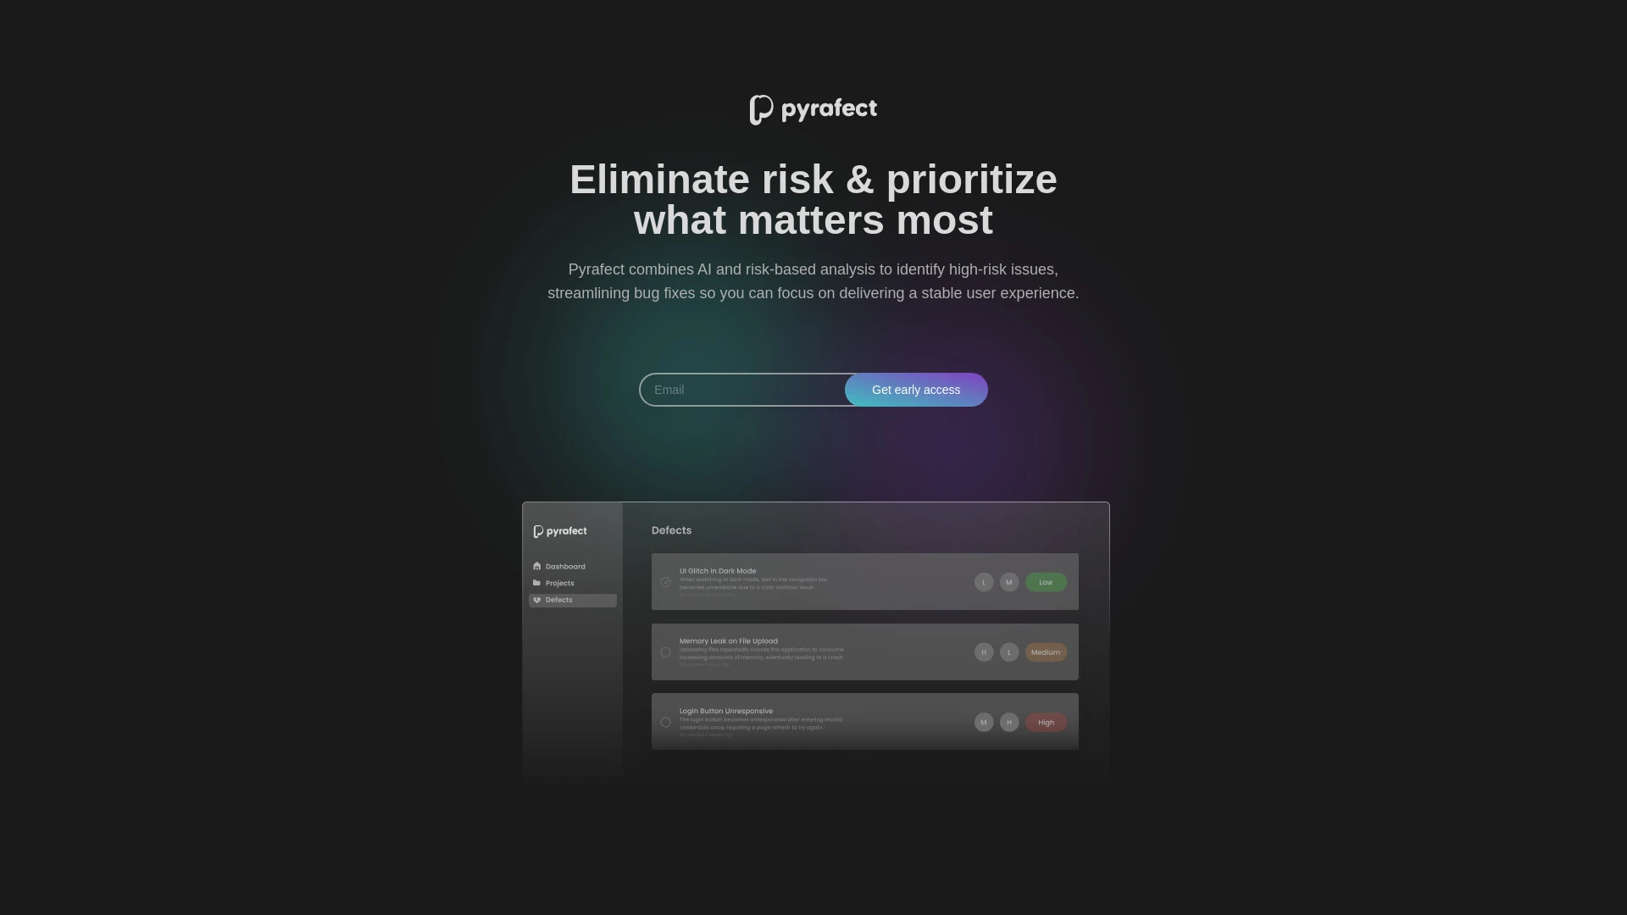
Task: Toggle the checkbox on Memory Leak defect
Action: click(666, 652)
